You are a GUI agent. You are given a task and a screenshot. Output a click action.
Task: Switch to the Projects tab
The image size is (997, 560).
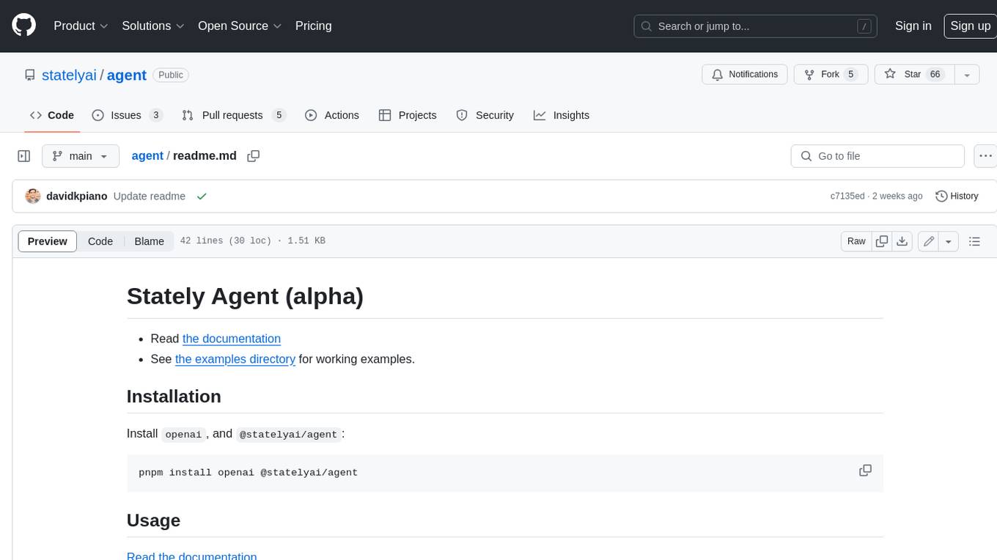(408, 115)
